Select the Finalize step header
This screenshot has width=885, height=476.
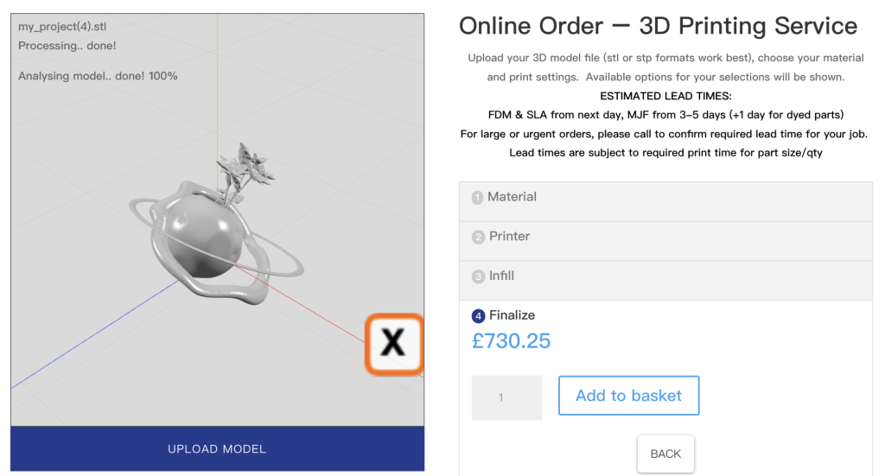point(503,315)
